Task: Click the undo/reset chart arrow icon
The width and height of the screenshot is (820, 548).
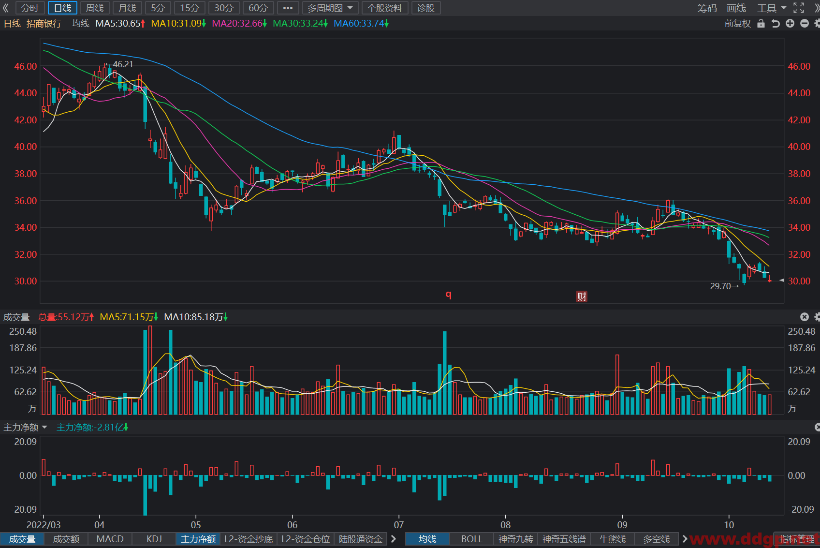Action: [x=776, y=23]
